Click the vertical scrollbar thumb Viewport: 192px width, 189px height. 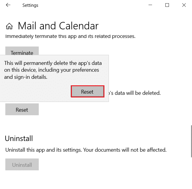click(191, 141)
